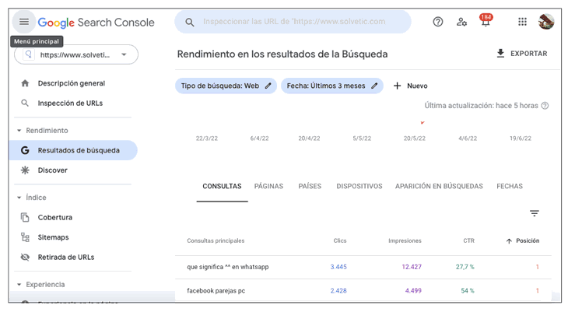Edit the search type Web filter
The image size is (568, 312).
click(x=226, y=86)
